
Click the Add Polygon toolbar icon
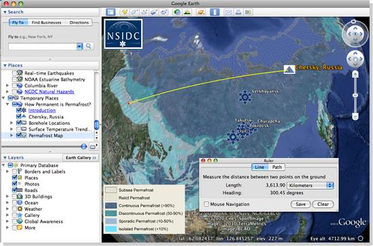[x=134, y=12]
